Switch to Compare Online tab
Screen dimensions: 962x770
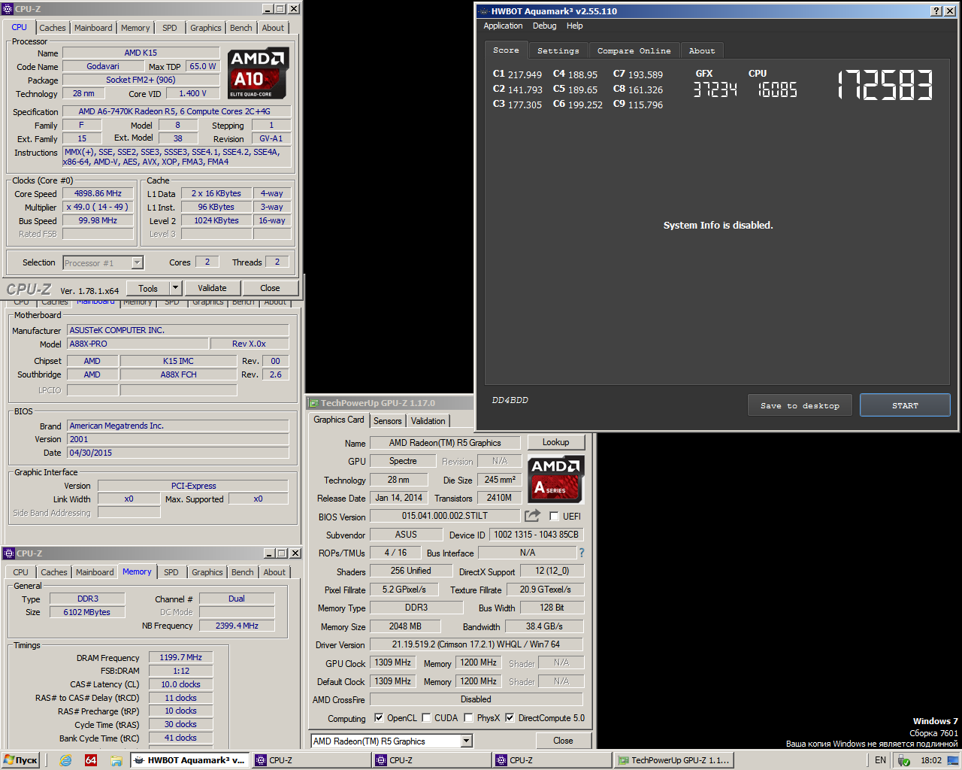pos(634,50)
